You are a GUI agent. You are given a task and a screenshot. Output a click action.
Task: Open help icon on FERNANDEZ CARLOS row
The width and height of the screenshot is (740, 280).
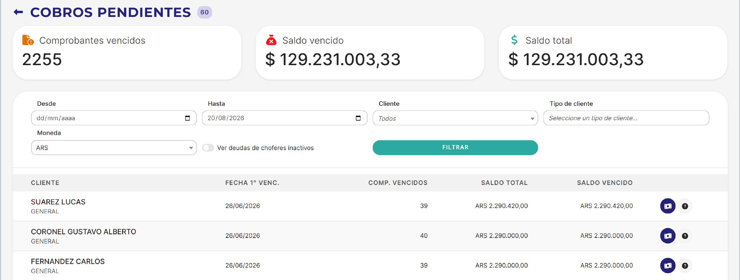pyautogui.click(x=685, y=266)
